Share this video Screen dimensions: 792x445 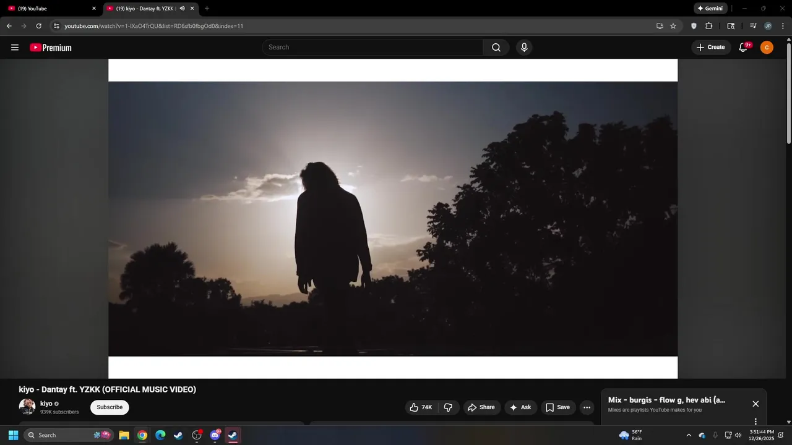coord(481,407)
